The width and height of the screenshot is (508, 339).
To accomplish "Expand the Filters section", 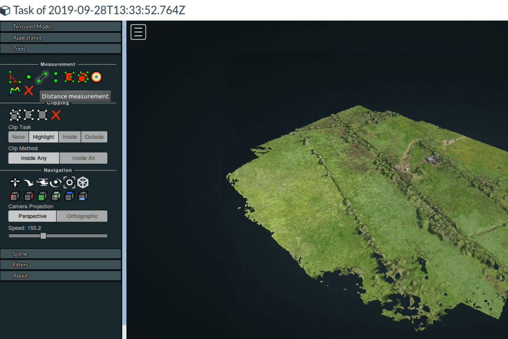I will pyautogui.click(x=61, y=264).
